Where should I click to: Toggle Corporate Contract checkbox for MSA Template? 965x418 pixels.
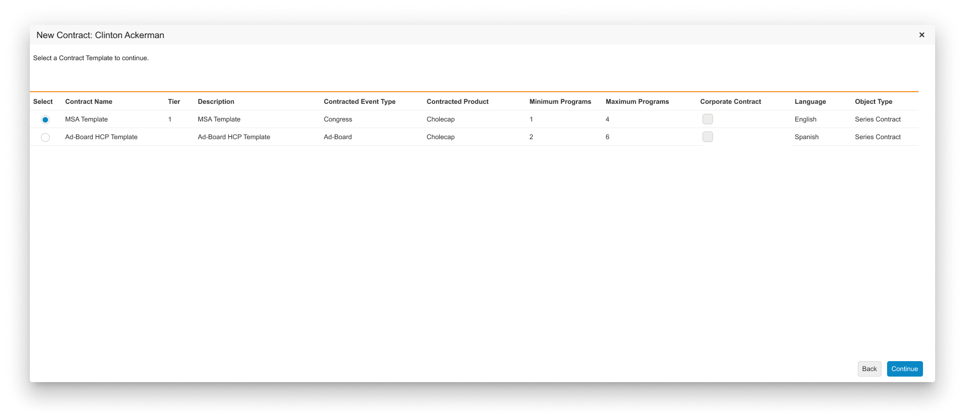pos(707,119)
